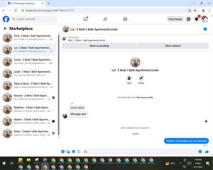
Task: Open Chrome three-dot menu
Action: pyautogui.click(x=209, y=10)
